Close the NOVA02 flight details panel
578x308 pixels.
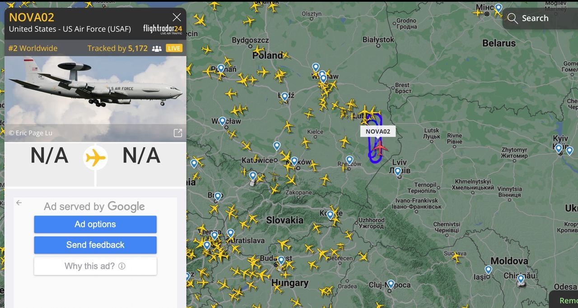[177, 17]
